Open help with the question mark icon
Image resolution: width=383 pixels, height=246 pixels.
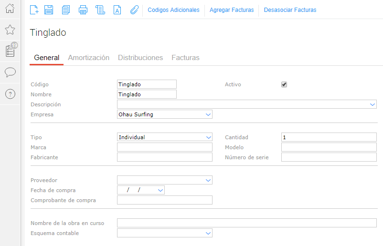10,94
